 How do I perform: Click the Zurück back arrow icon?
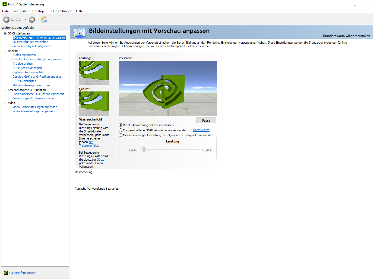pos(6,20)
